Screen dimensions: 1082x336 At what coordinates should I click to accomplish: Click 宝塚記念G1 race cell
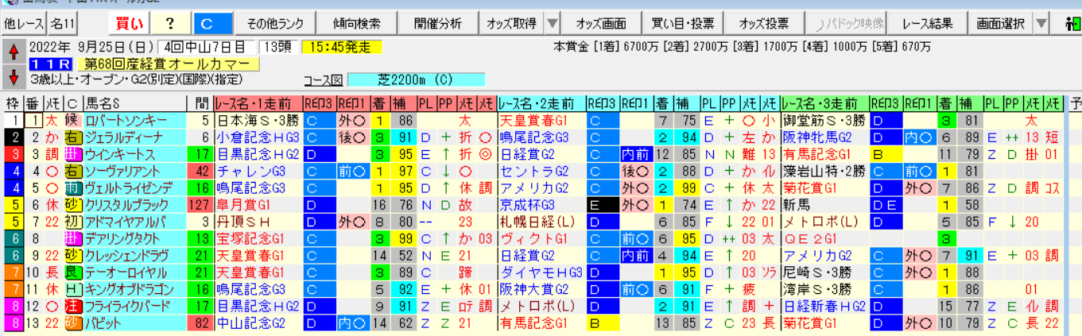pos(258,238)
